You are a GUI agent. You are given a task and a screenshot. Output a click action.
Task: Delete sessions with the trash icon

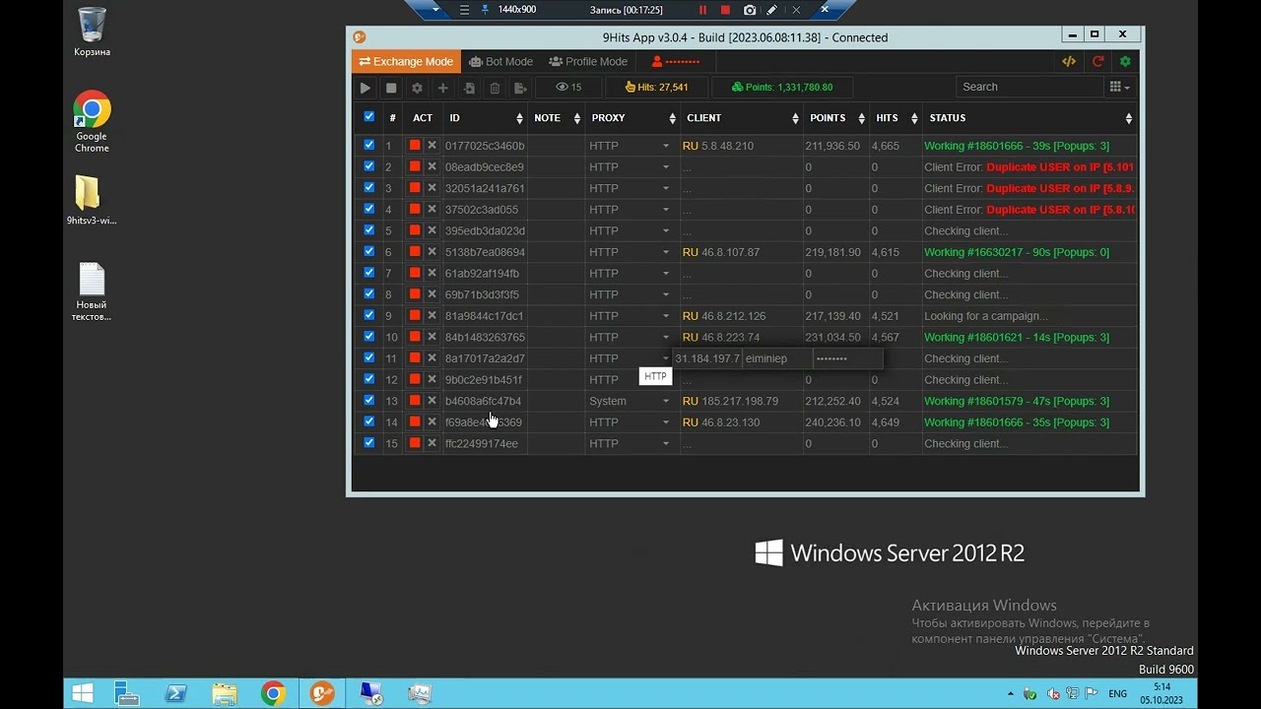coord(495,88)
